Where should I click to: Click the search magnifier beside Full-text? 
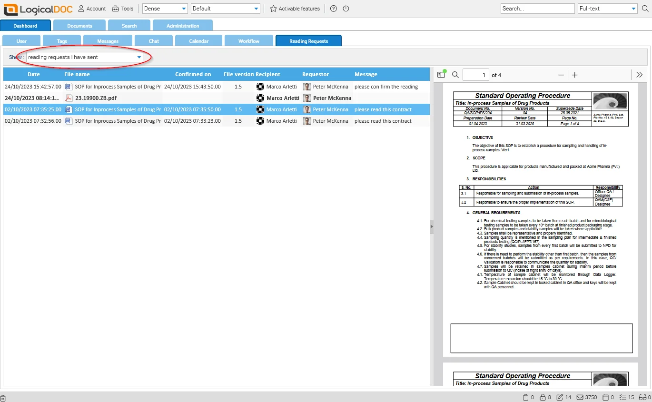[645, 8]
